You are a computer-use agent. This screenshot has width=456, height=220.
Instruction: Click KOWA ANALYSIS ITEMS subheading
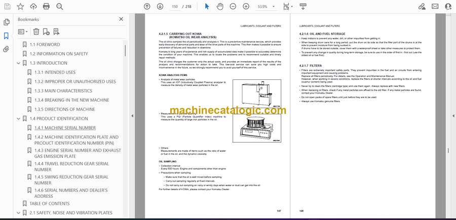[173, 75]
